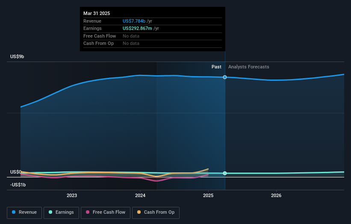Toggle the Cash From Op legend series
Viewport: 351px width, 224px height.
coord(156,212)
